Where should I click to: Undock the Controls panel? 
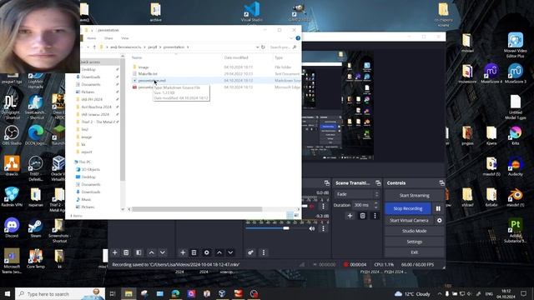tap(441, 183)
